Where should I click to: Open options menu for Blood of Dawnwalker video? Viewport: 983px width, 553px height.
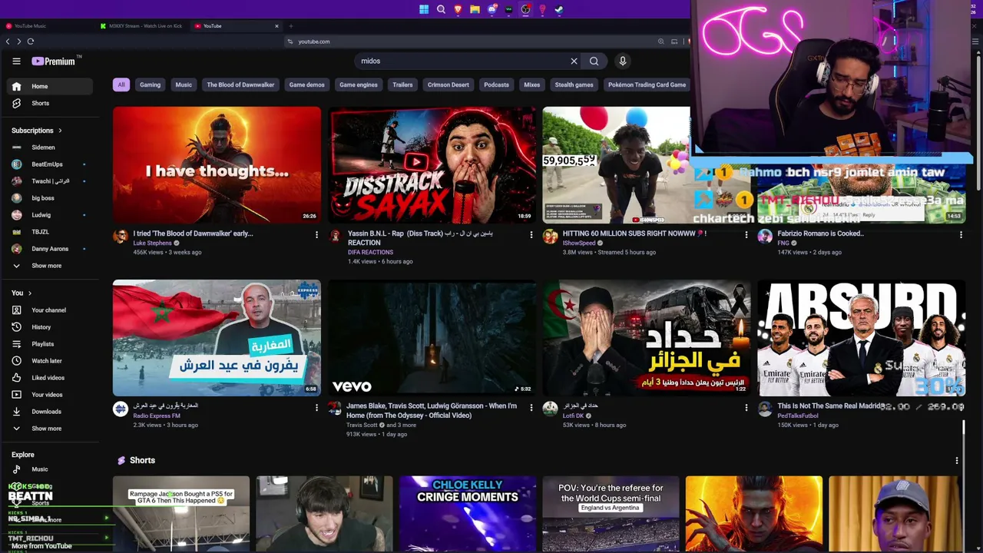click(x=316, y=235)
